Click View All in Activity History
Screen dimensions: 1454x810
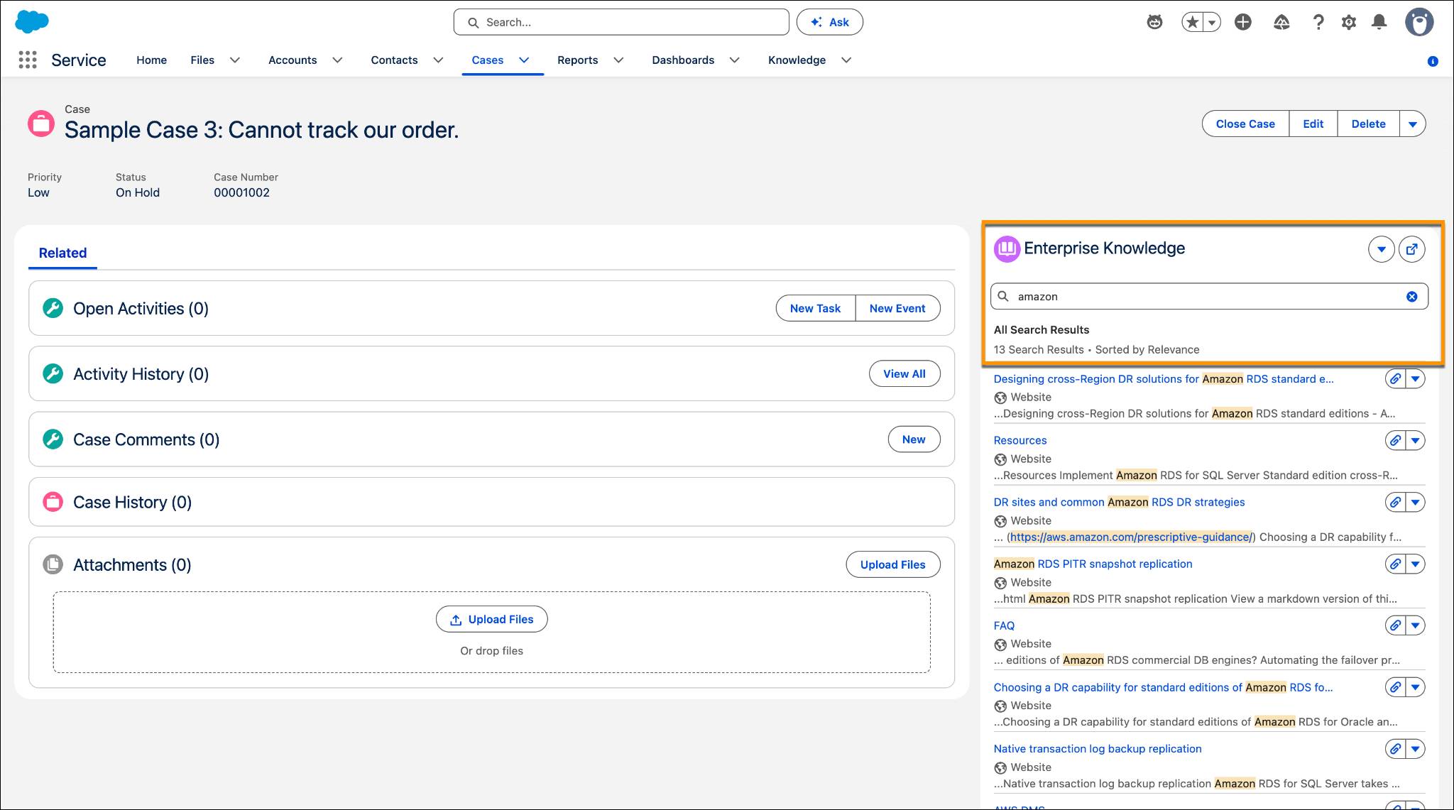tap(904, 374)
